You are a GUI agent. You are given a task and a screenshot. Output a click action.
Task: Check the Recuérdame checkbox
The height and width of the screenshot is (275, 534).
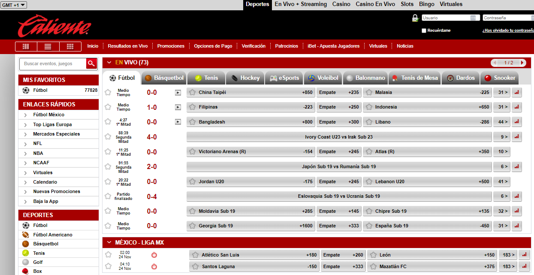pos(424,30)
